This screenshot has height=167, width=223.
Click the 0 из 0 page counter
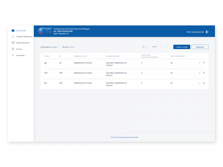pyautogui.click(x=154, y=47)
